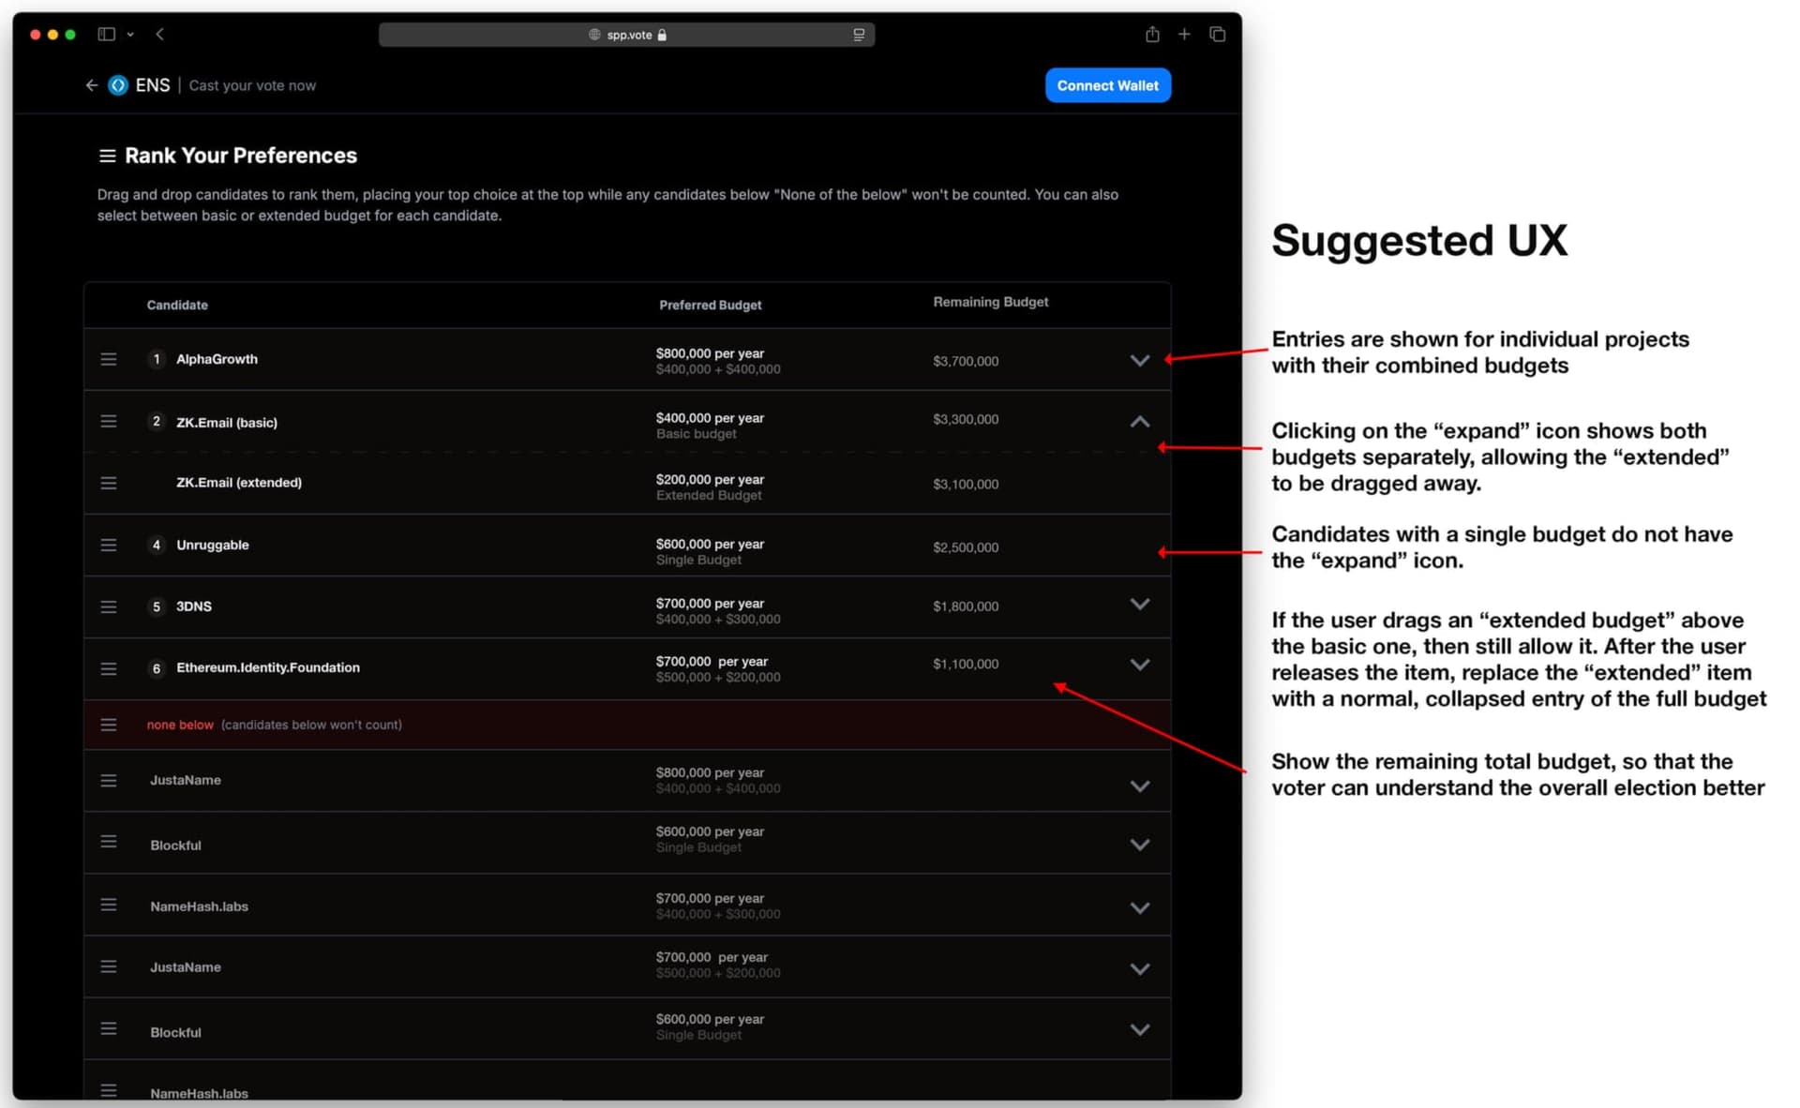
Task: Grab the Ethereum.Identity.Foundation drag handle
Action: [109, 668]
